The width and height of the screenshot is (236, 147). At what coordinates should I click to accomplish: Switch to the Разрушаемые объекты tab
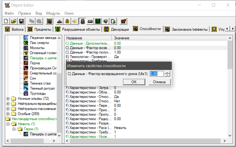click(78, 29)
